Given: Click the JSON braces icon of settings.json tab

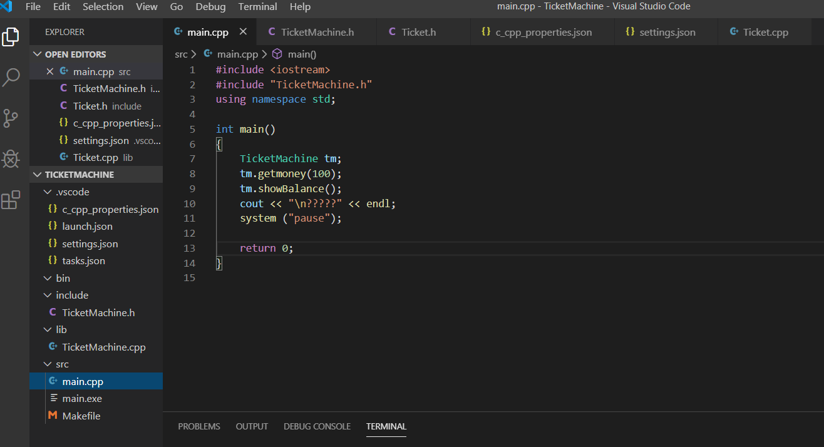Looking at the screenshot, I should tap(630, 32).
